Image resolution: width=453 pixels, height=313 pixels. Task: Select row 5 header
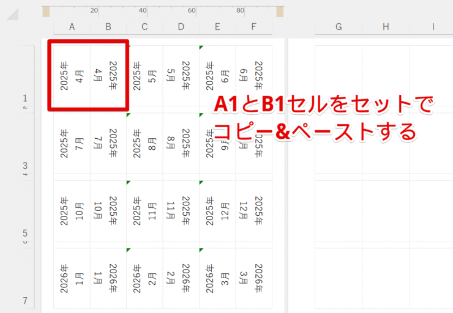[26, 210]
